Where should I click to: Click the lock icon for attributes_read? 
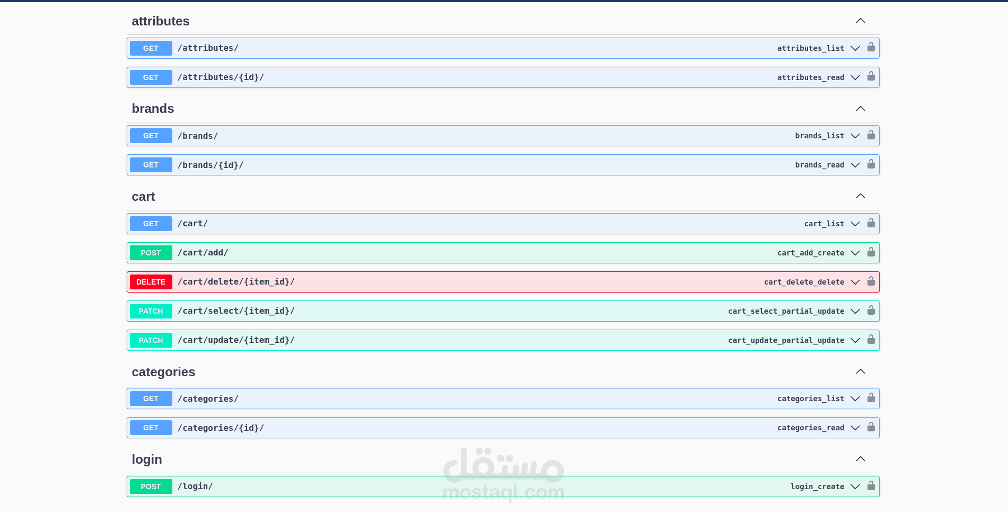point(871,76)
